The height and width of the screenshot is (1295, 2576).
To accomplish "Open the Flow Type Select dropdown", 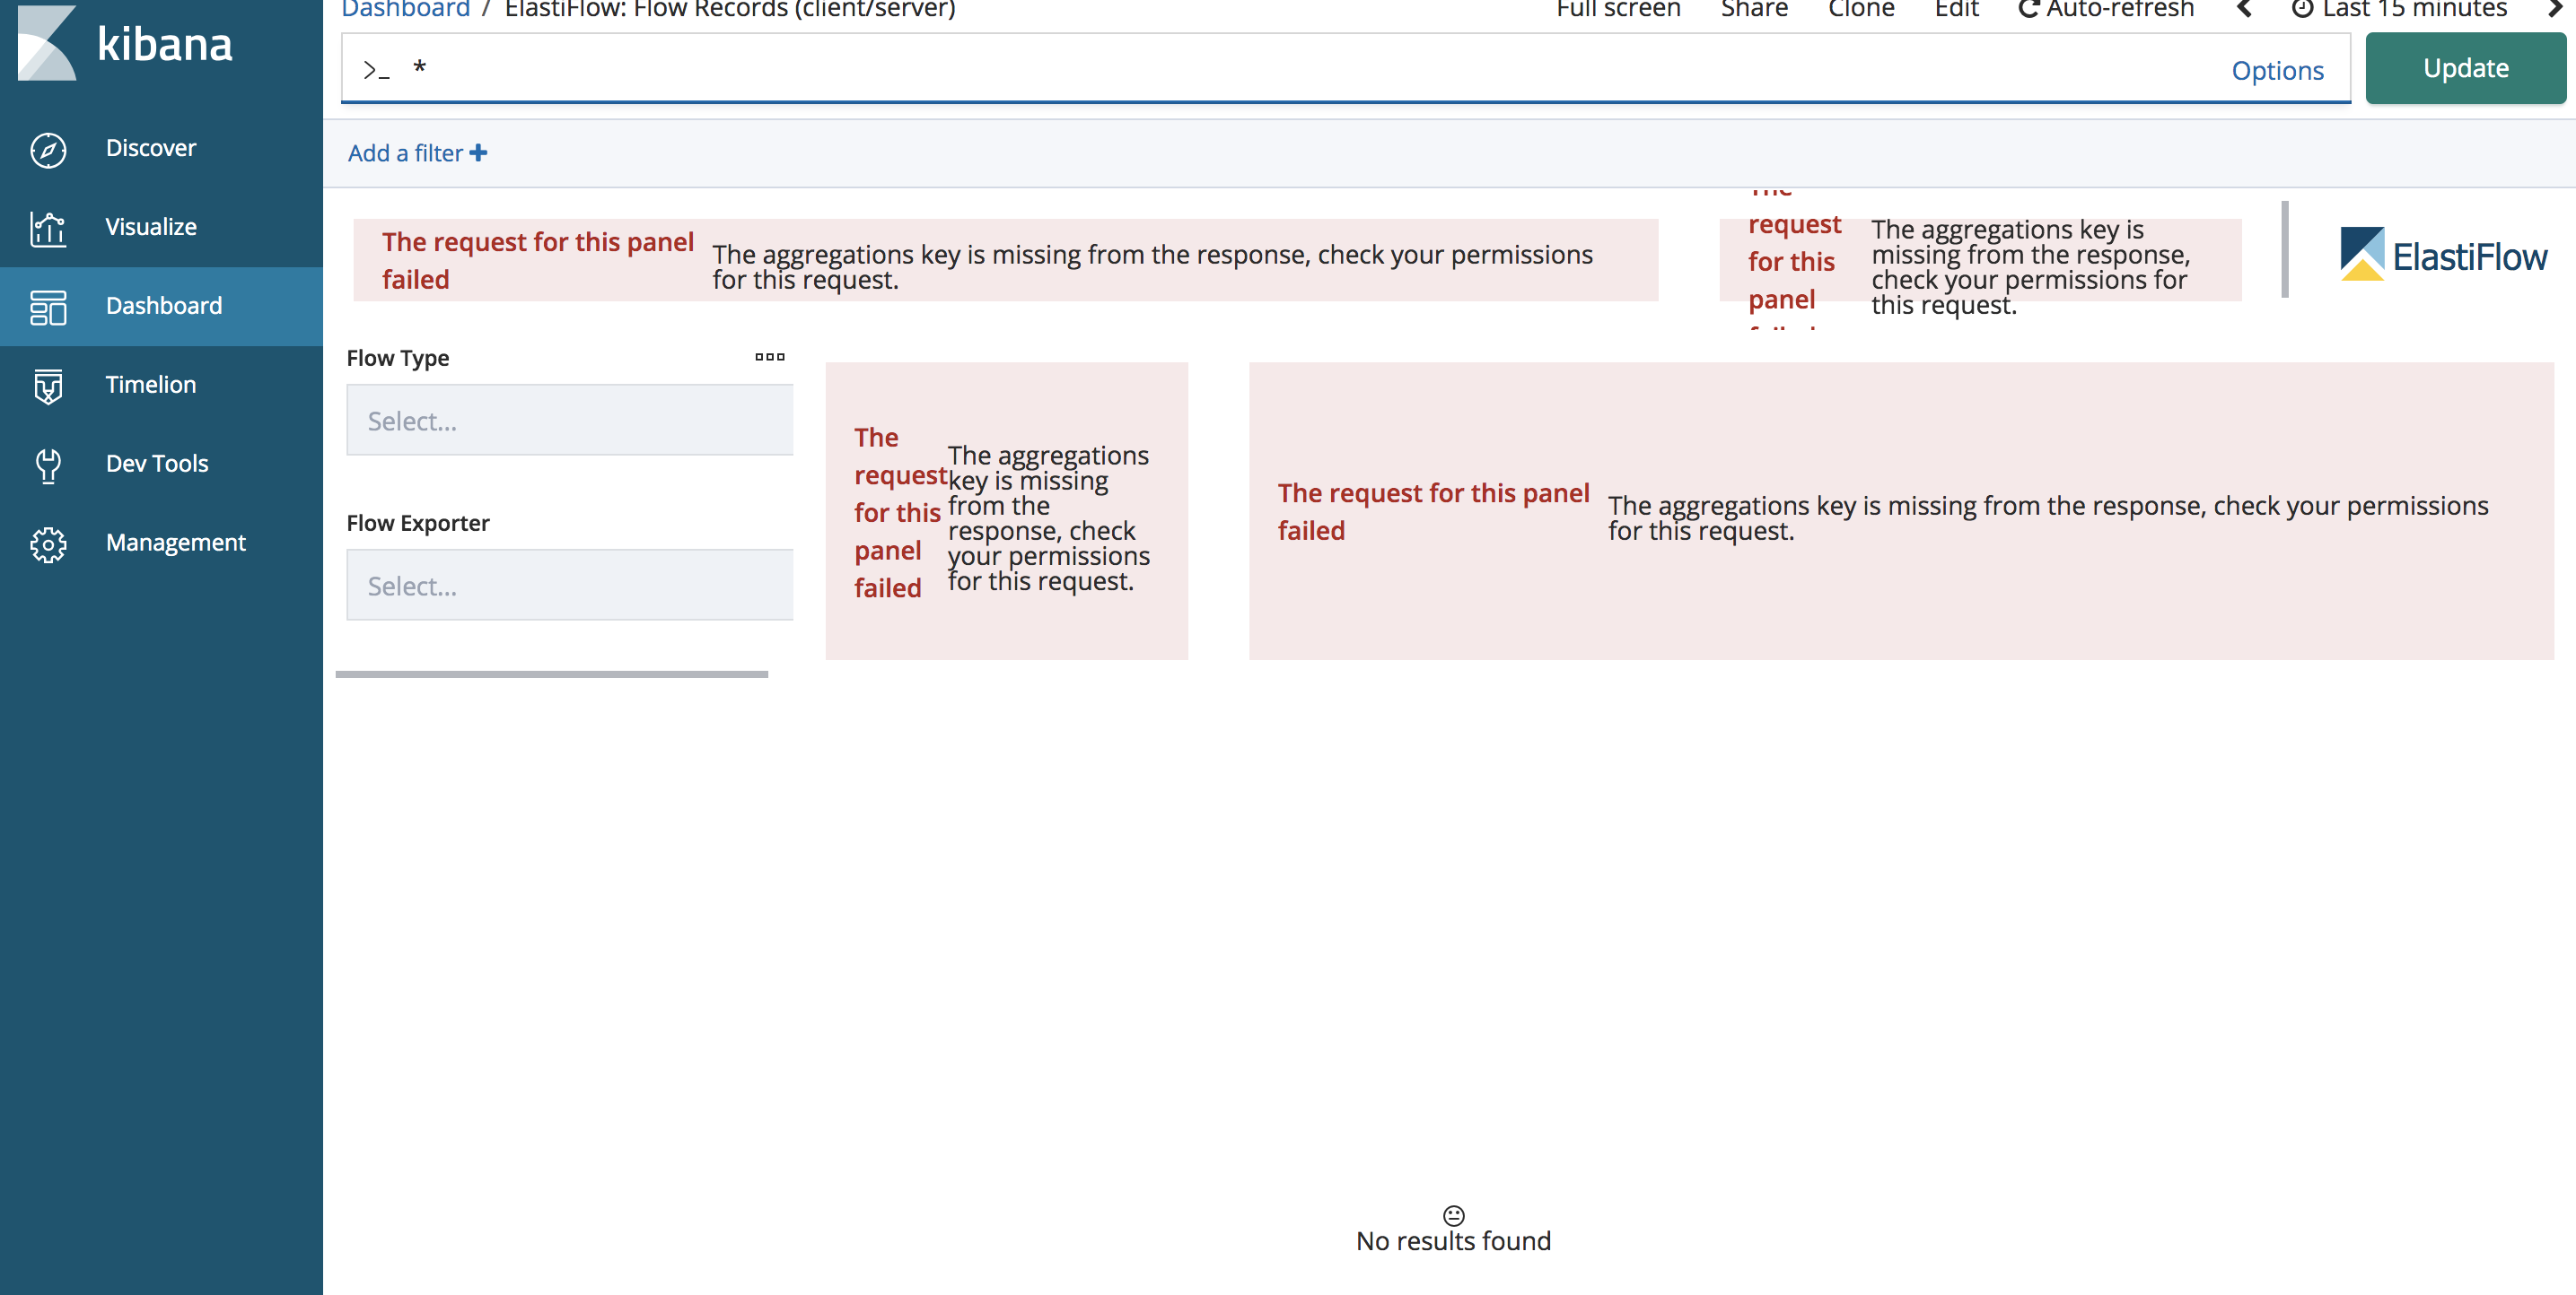I will [569, 420].
